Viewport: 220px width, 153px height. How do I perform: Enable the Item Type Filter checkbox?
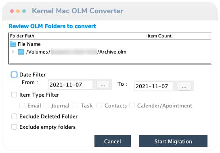tap(14, 95)
